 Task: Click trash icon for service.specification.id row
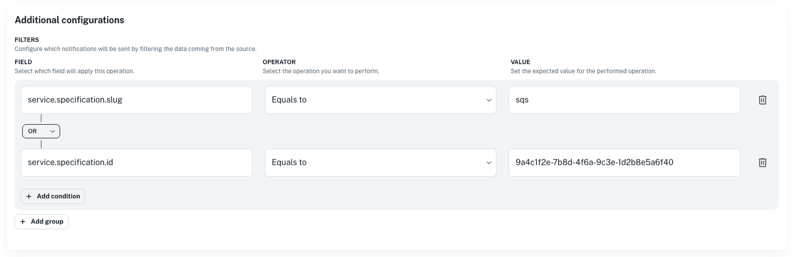pos(762,163)
